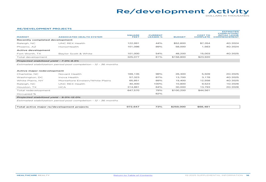Select the 'Active development' subheading

pos(34,50)
